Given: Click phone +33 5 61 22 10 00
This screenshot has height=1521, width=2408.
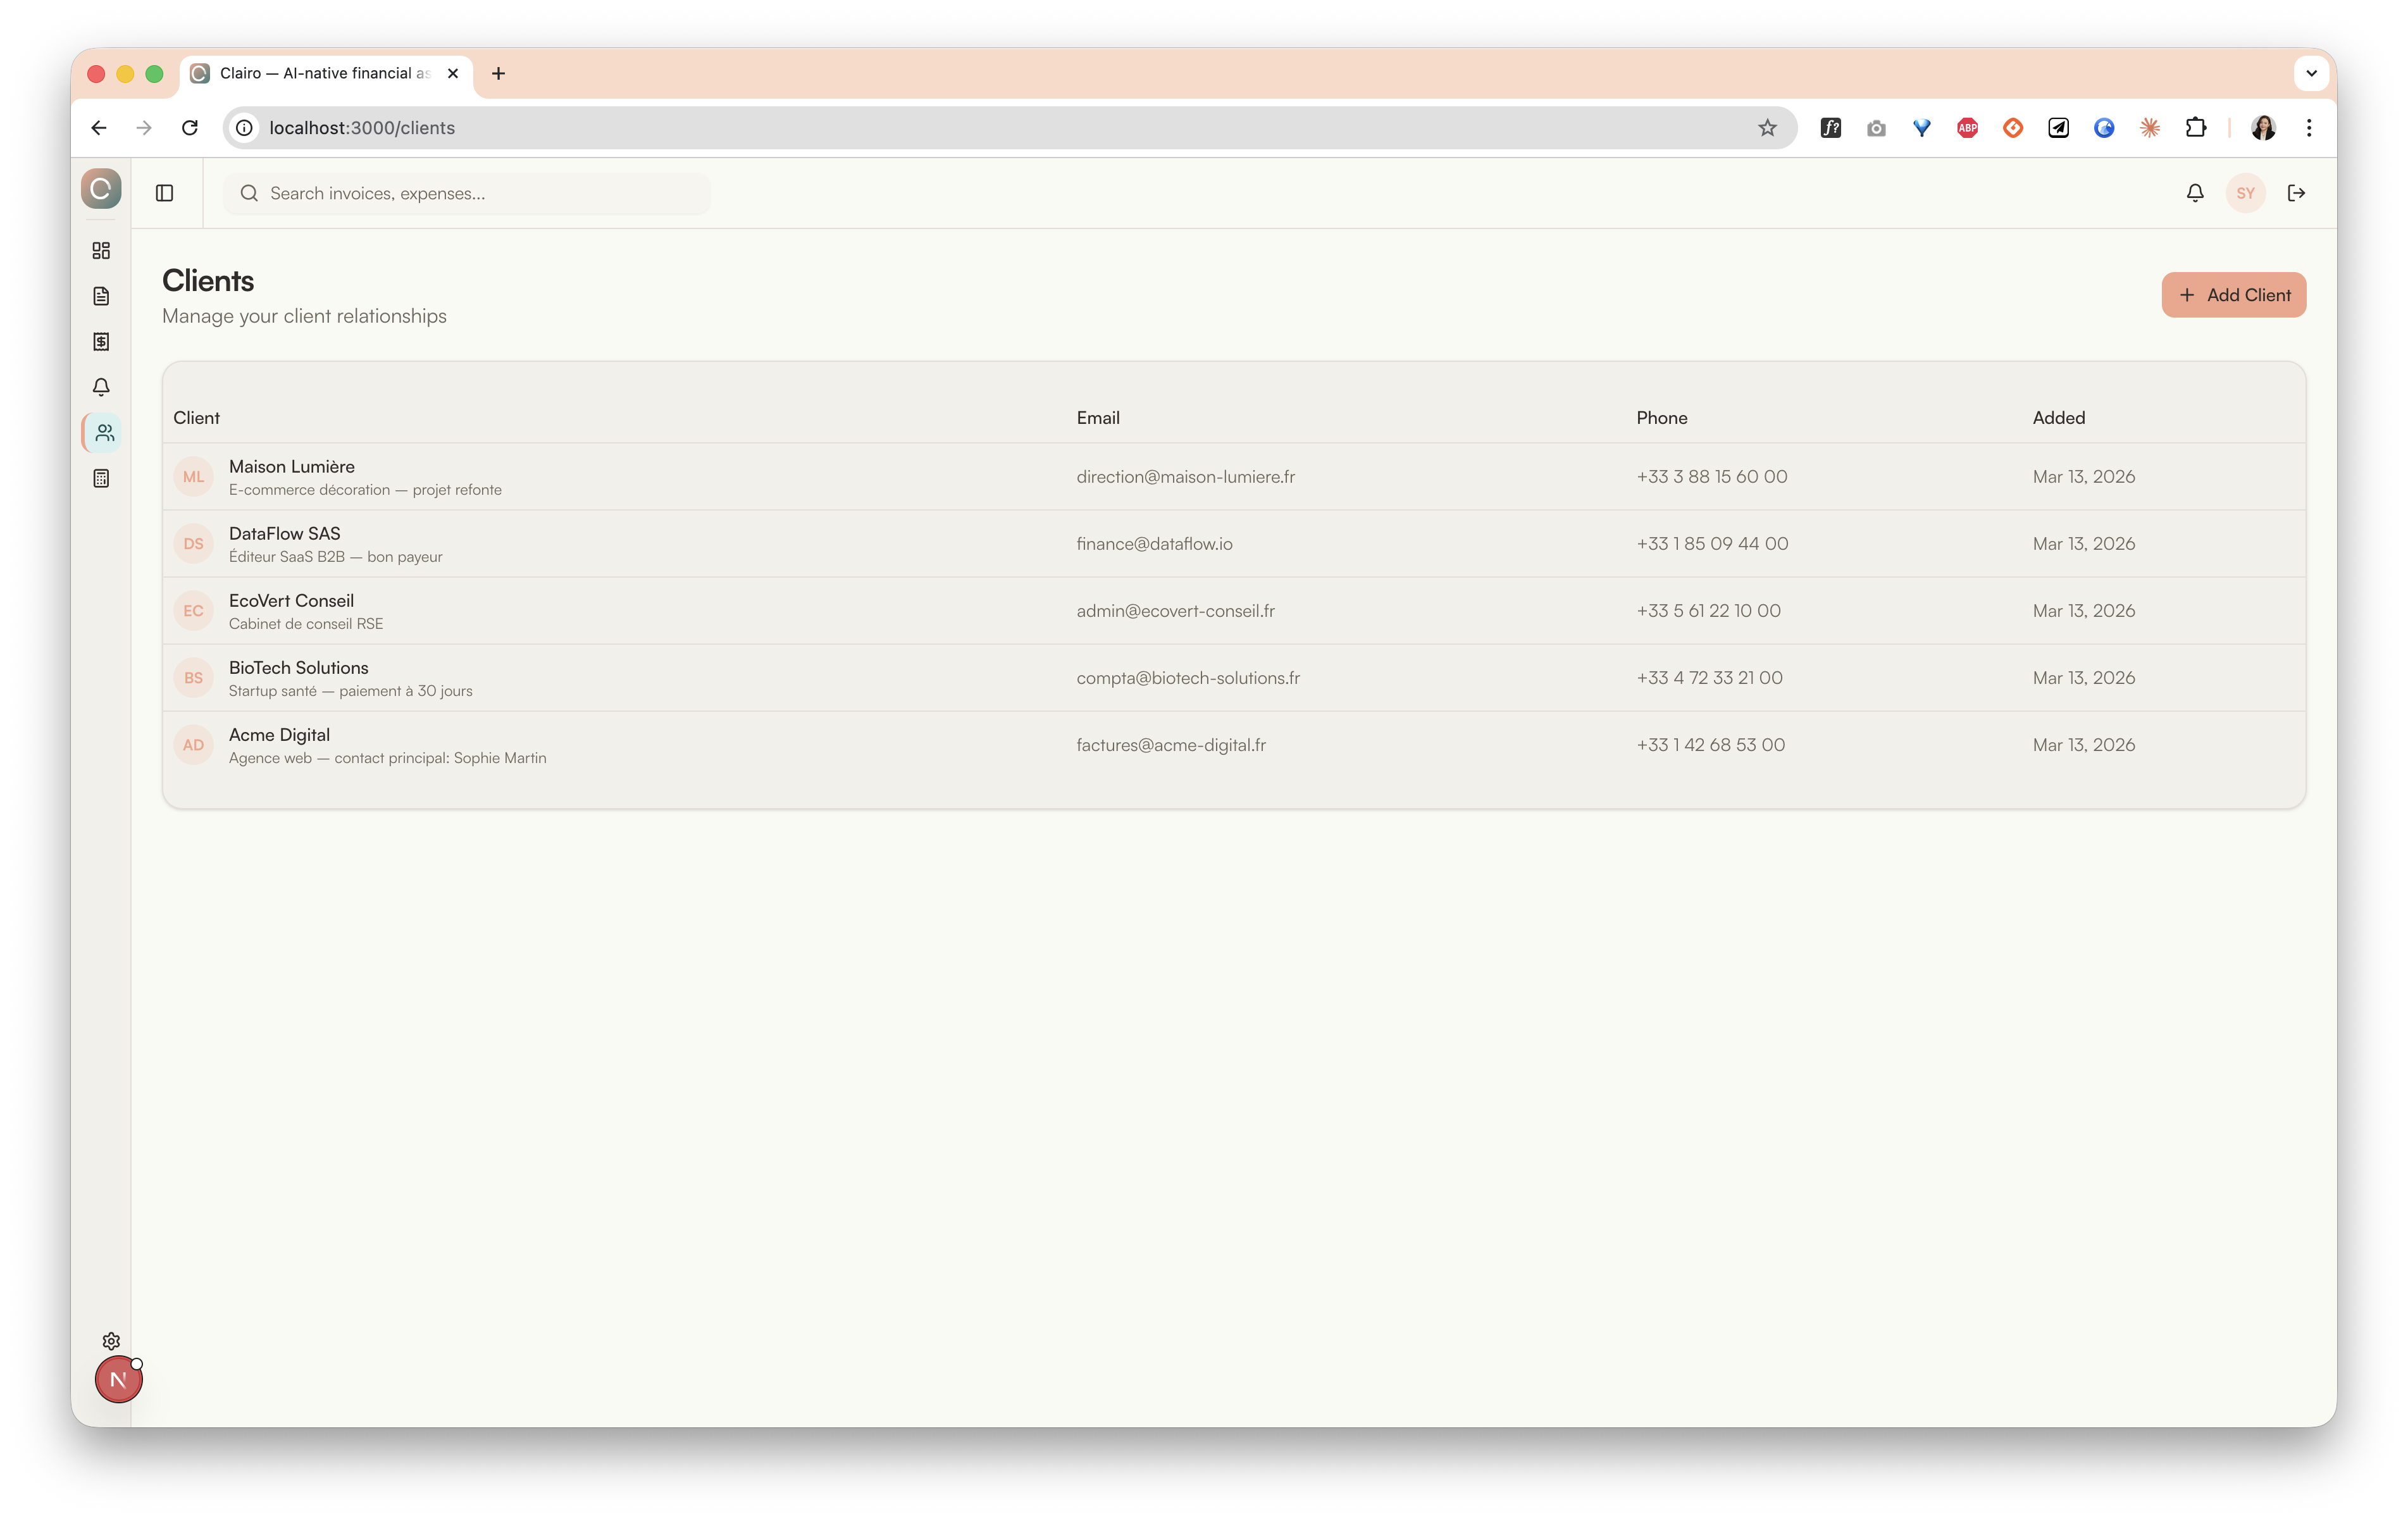Looking at the screenshot, I should click(1708, 611).
